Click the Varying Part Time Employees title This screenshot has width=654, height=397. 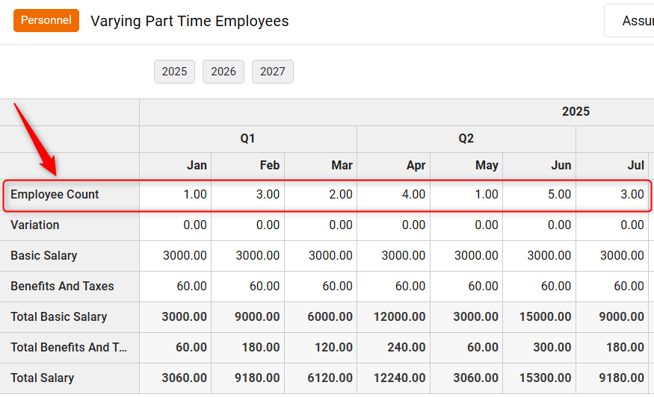click(190, 21)
